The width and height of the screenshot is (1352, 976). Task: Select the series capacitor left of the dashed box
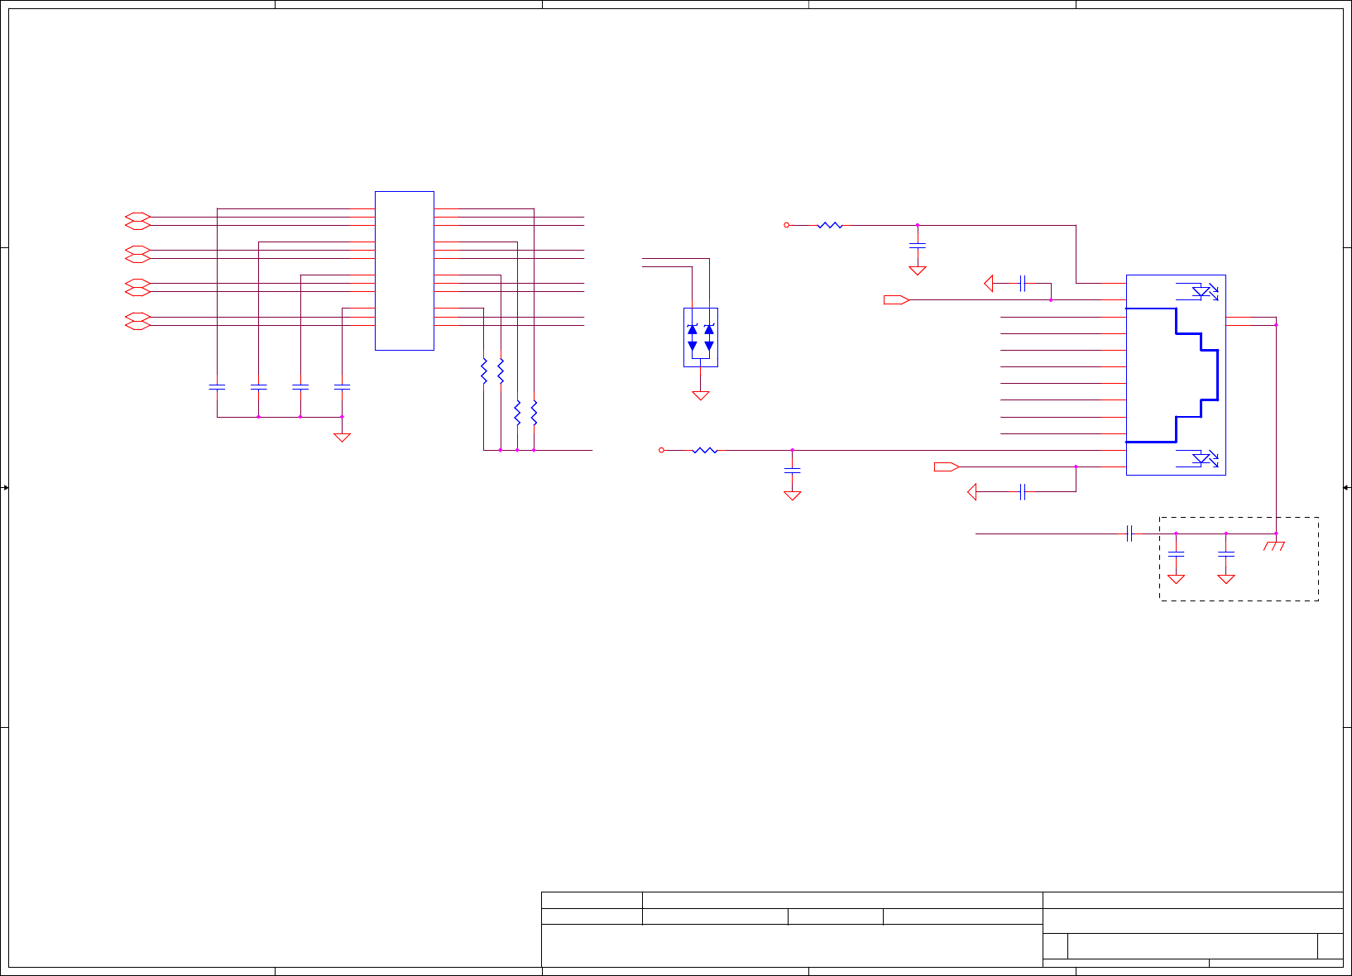click(1129, 533)
